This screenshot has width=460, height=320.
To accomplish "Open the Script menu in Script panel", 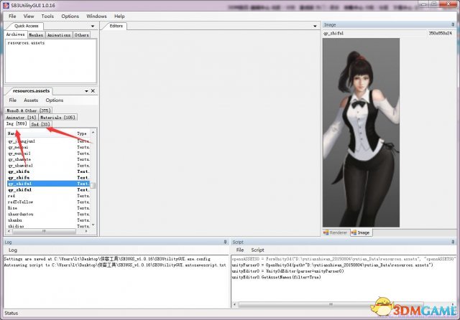I will coord(257,250).
